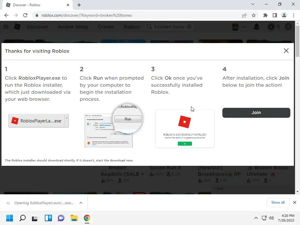This screenshot has width=300, height=225.
Task: Close the Thanks for visiting Roblox dialog
Action: [286, 51]
